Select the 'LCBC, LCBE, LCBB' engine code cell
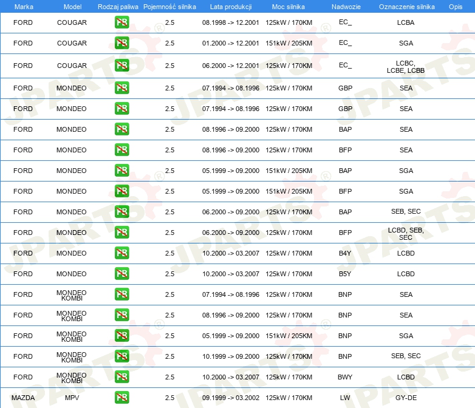 point(406,67)
